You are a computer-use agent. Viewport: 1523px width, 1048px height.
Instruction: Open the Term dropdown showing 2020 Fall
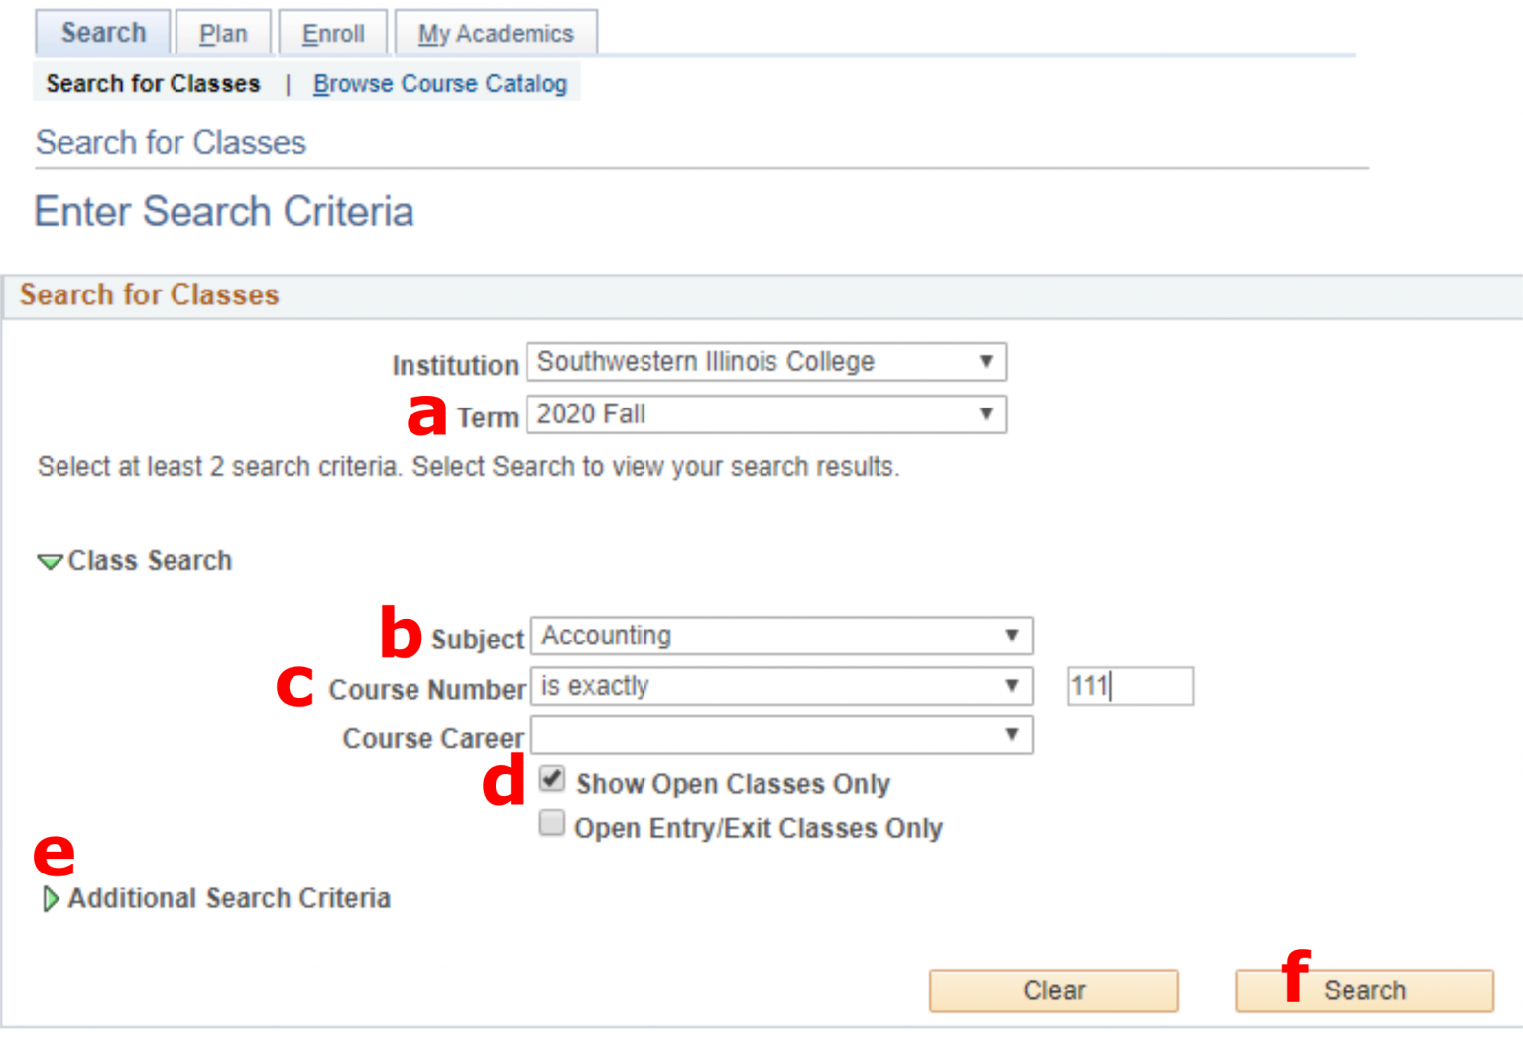(x=765, y=414)
